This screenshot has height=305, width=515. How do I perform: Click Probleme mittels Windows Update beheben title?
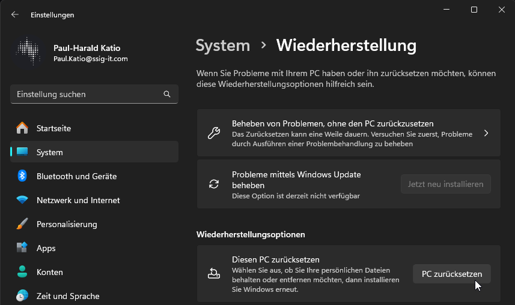296,180
